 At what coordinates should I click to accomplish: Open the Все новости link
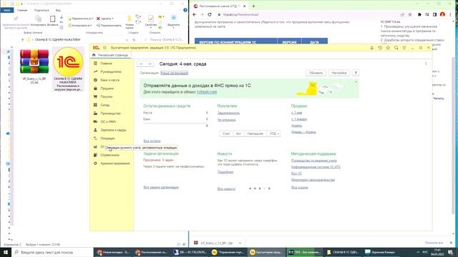(x=226, y=189)
